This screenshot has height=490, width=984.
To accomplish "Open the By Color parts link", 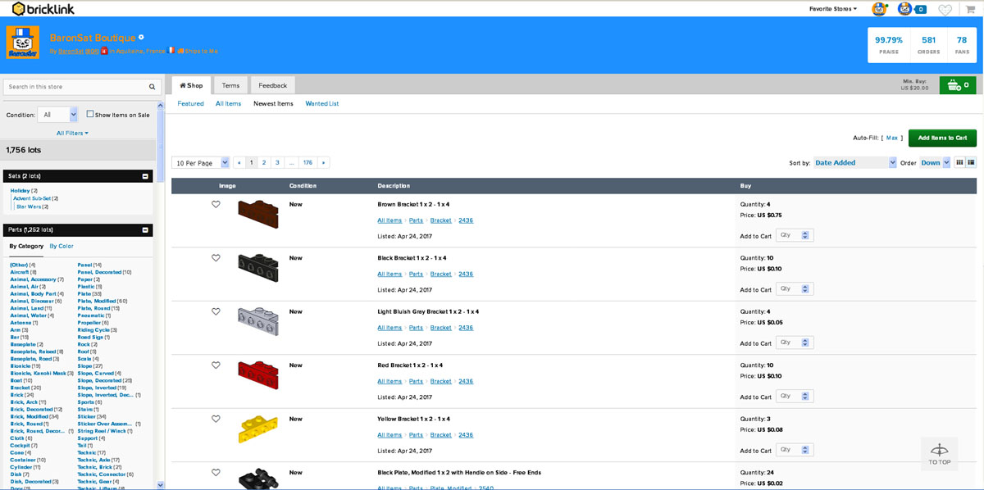I will coord(61,246).
